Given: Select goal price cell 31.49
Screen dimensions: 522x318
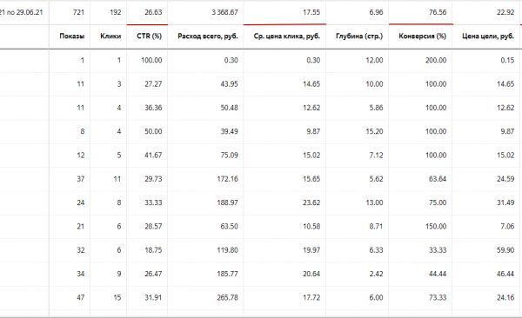Looking at the screenshot, I should [505, 202].
